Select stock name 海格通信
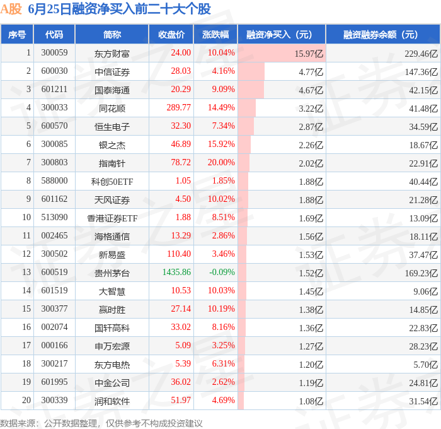Image resolution: width=441 pixels, height=429 pixels. [x=112, y=237]
